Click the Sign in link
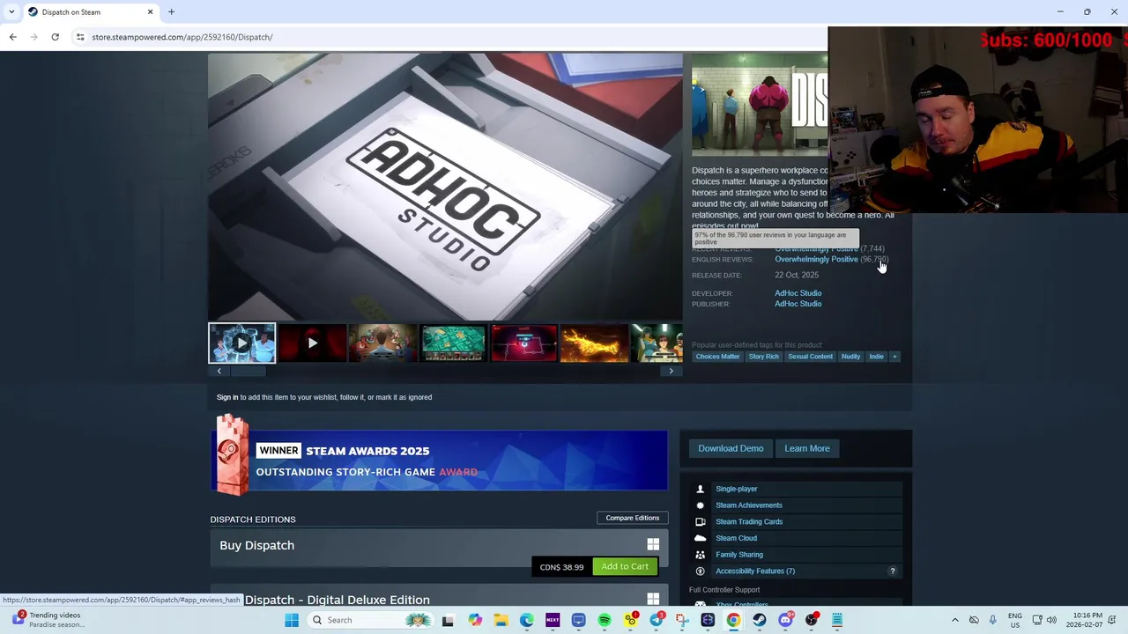This screenshot has width=1128, height=634. [227, 397]
